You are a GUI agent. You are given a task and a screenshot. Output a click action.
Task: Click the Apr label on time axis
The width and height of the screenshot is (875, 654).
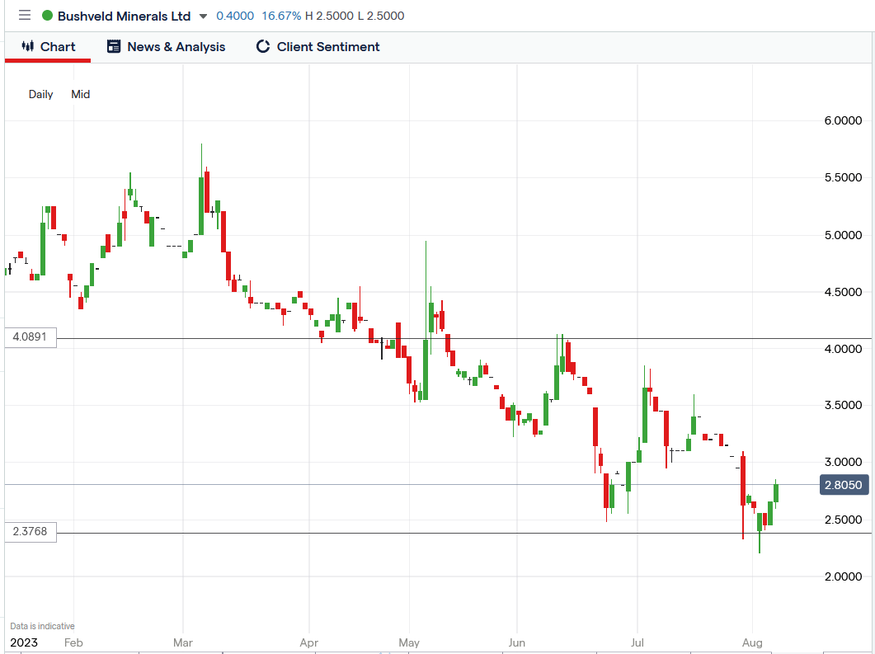pos(308,642)
